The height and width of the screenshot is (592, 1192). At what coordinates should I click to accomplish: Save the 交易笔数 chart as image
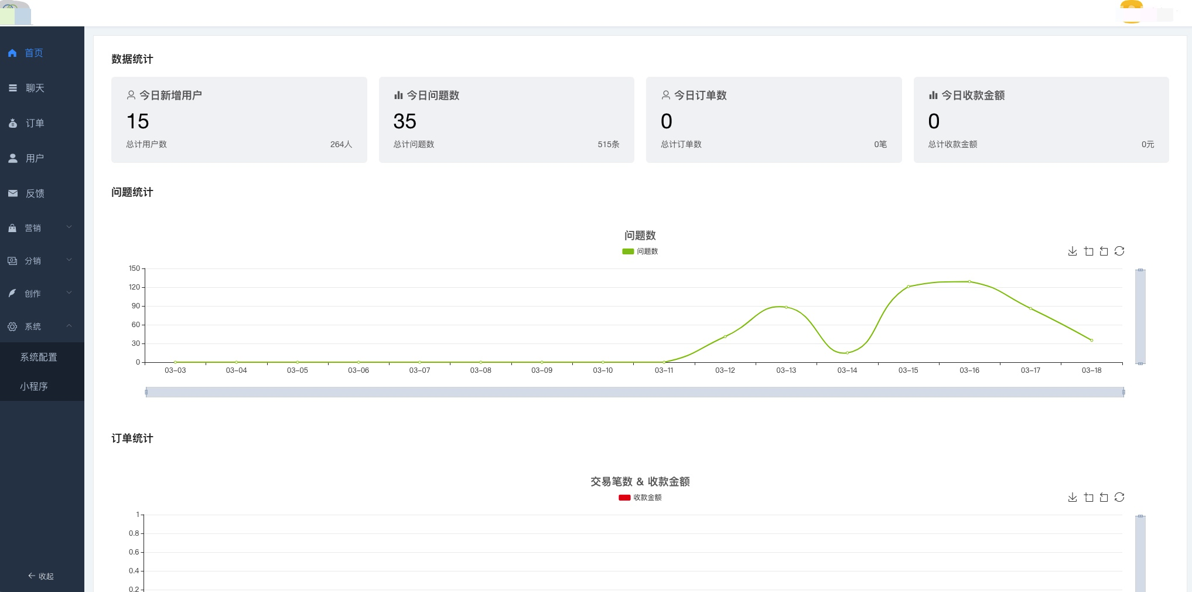pyautogui.click(x=1073, y=497)
